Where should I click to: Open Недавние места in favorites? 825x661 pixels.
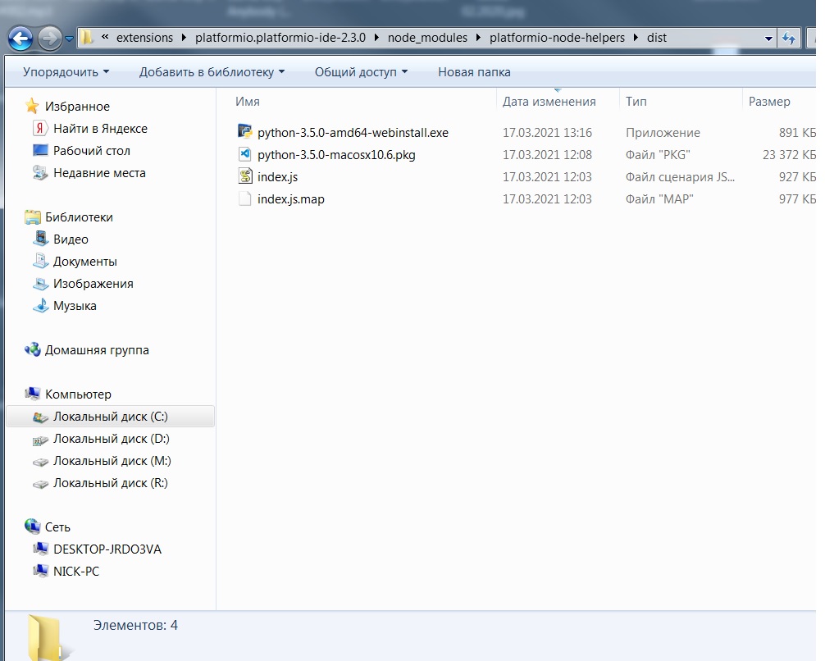99,172
